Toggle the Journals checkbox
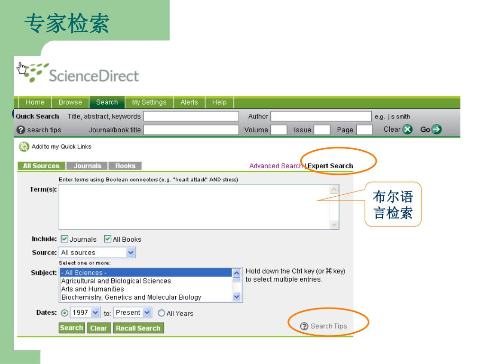The width and height of the screenshot is (485, 364). coord(64,239)
